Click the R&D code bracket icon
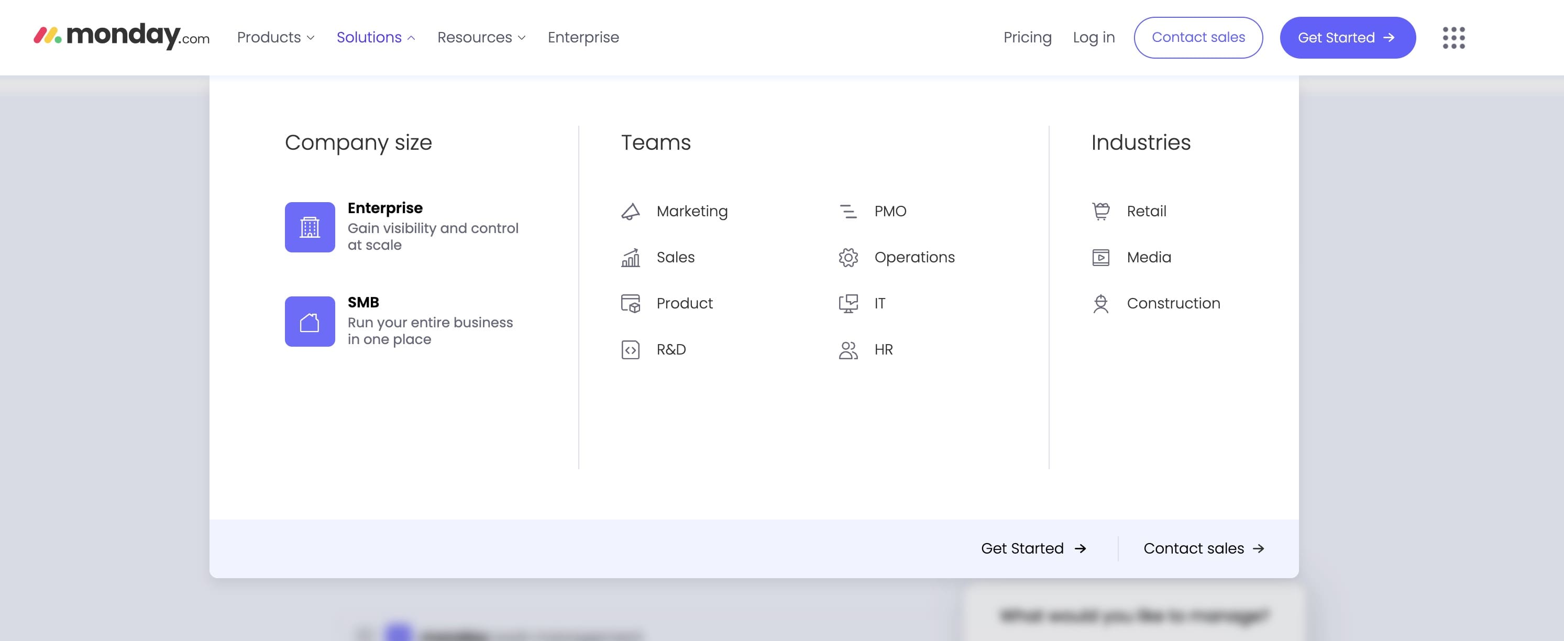Viewport: 1564px width, 641px height. (x=630, y=350)
